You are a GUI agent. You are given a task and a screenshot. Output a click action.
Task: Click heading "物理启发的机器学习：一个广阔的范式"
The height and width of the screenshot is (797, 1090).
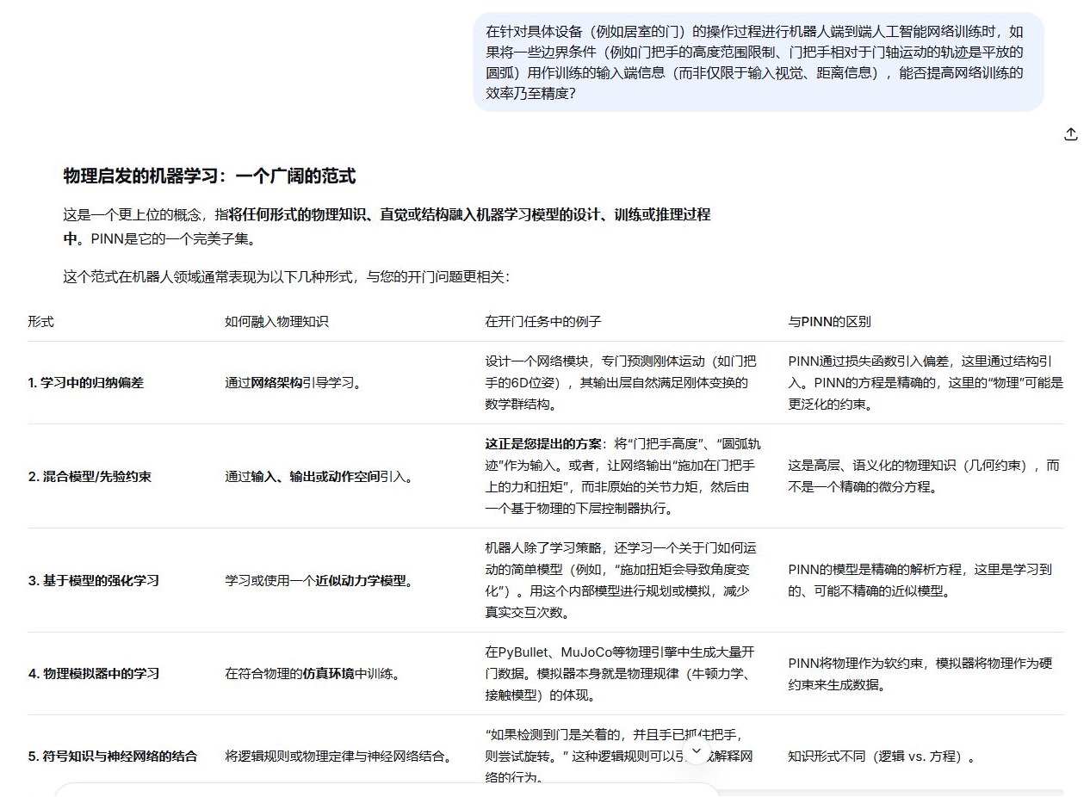point(209,176)
